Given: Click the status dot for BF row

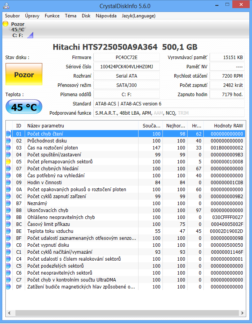Looking at the screenshot, I should pos(8,238).
